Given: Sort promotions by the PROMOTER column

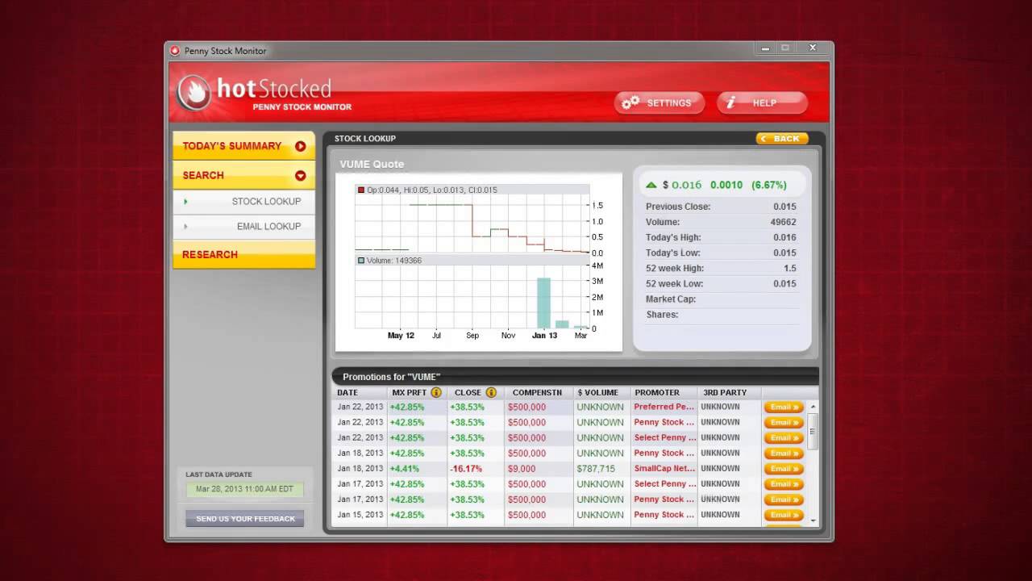Looking at the screenshot, I should [657, 393].
